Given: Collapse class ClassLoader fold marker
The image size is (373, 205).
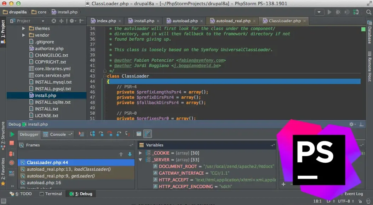Looking at the screenshot, I should (105, 76).
